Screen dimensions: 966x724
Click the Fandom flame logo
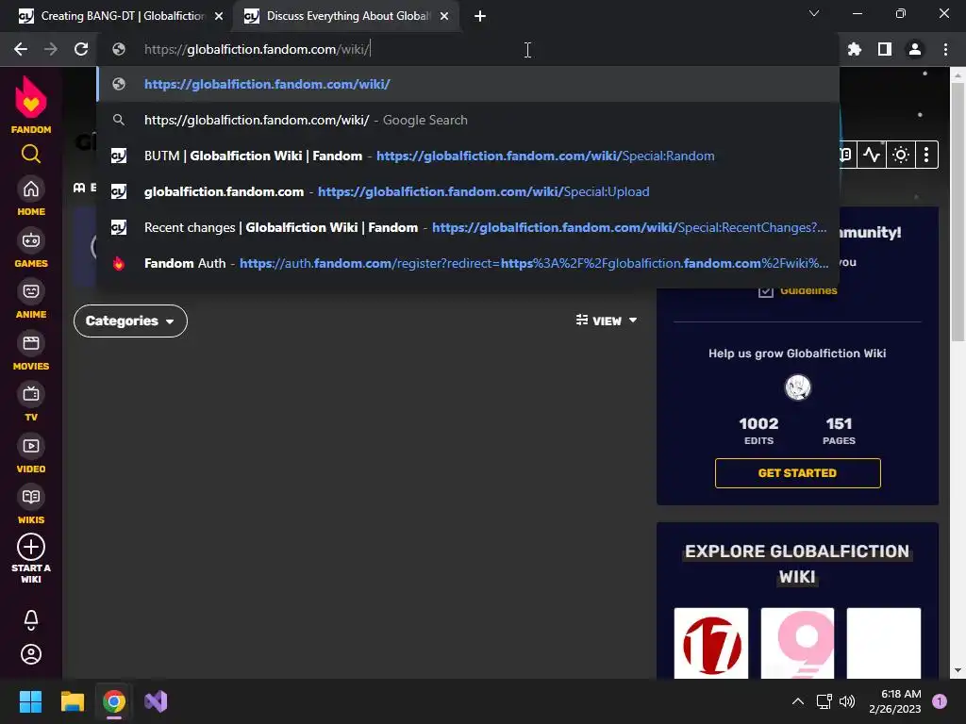coord(31,97)
